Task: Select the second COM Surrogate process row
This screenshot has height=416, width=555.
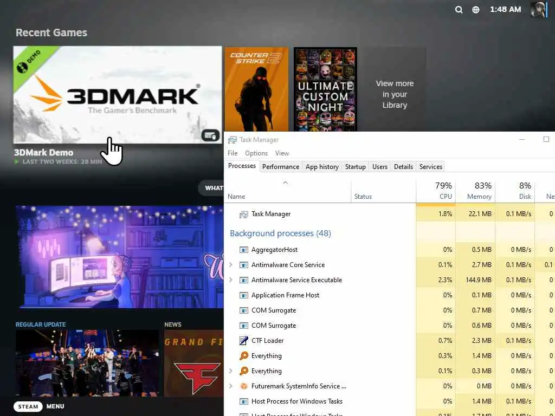Action: [389, 326]
